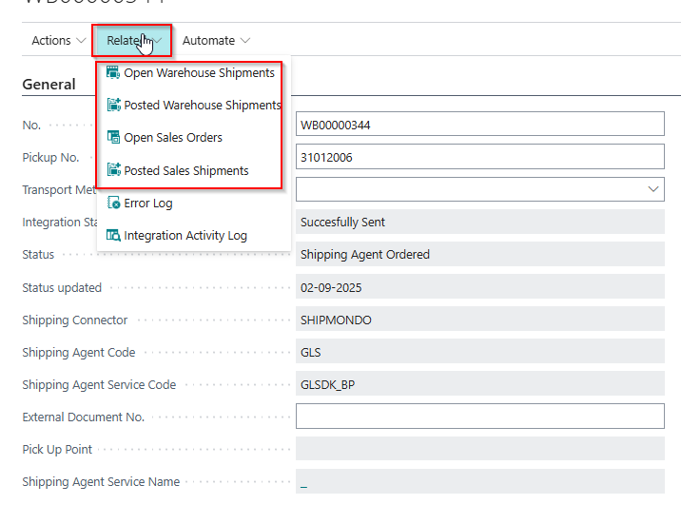Expand the Actions menu
Image resolution: width=681 pixels, height=524 pixels.
click(58, 41)
